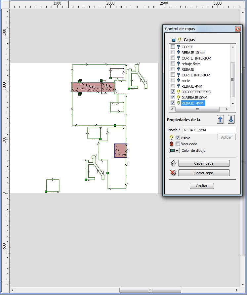
Task: Click the large pink hatched rectangle in drawing
Action: [x=93, y=87]
